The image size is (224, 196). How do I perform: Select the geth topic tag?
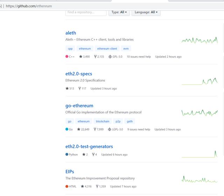(129, 121)
